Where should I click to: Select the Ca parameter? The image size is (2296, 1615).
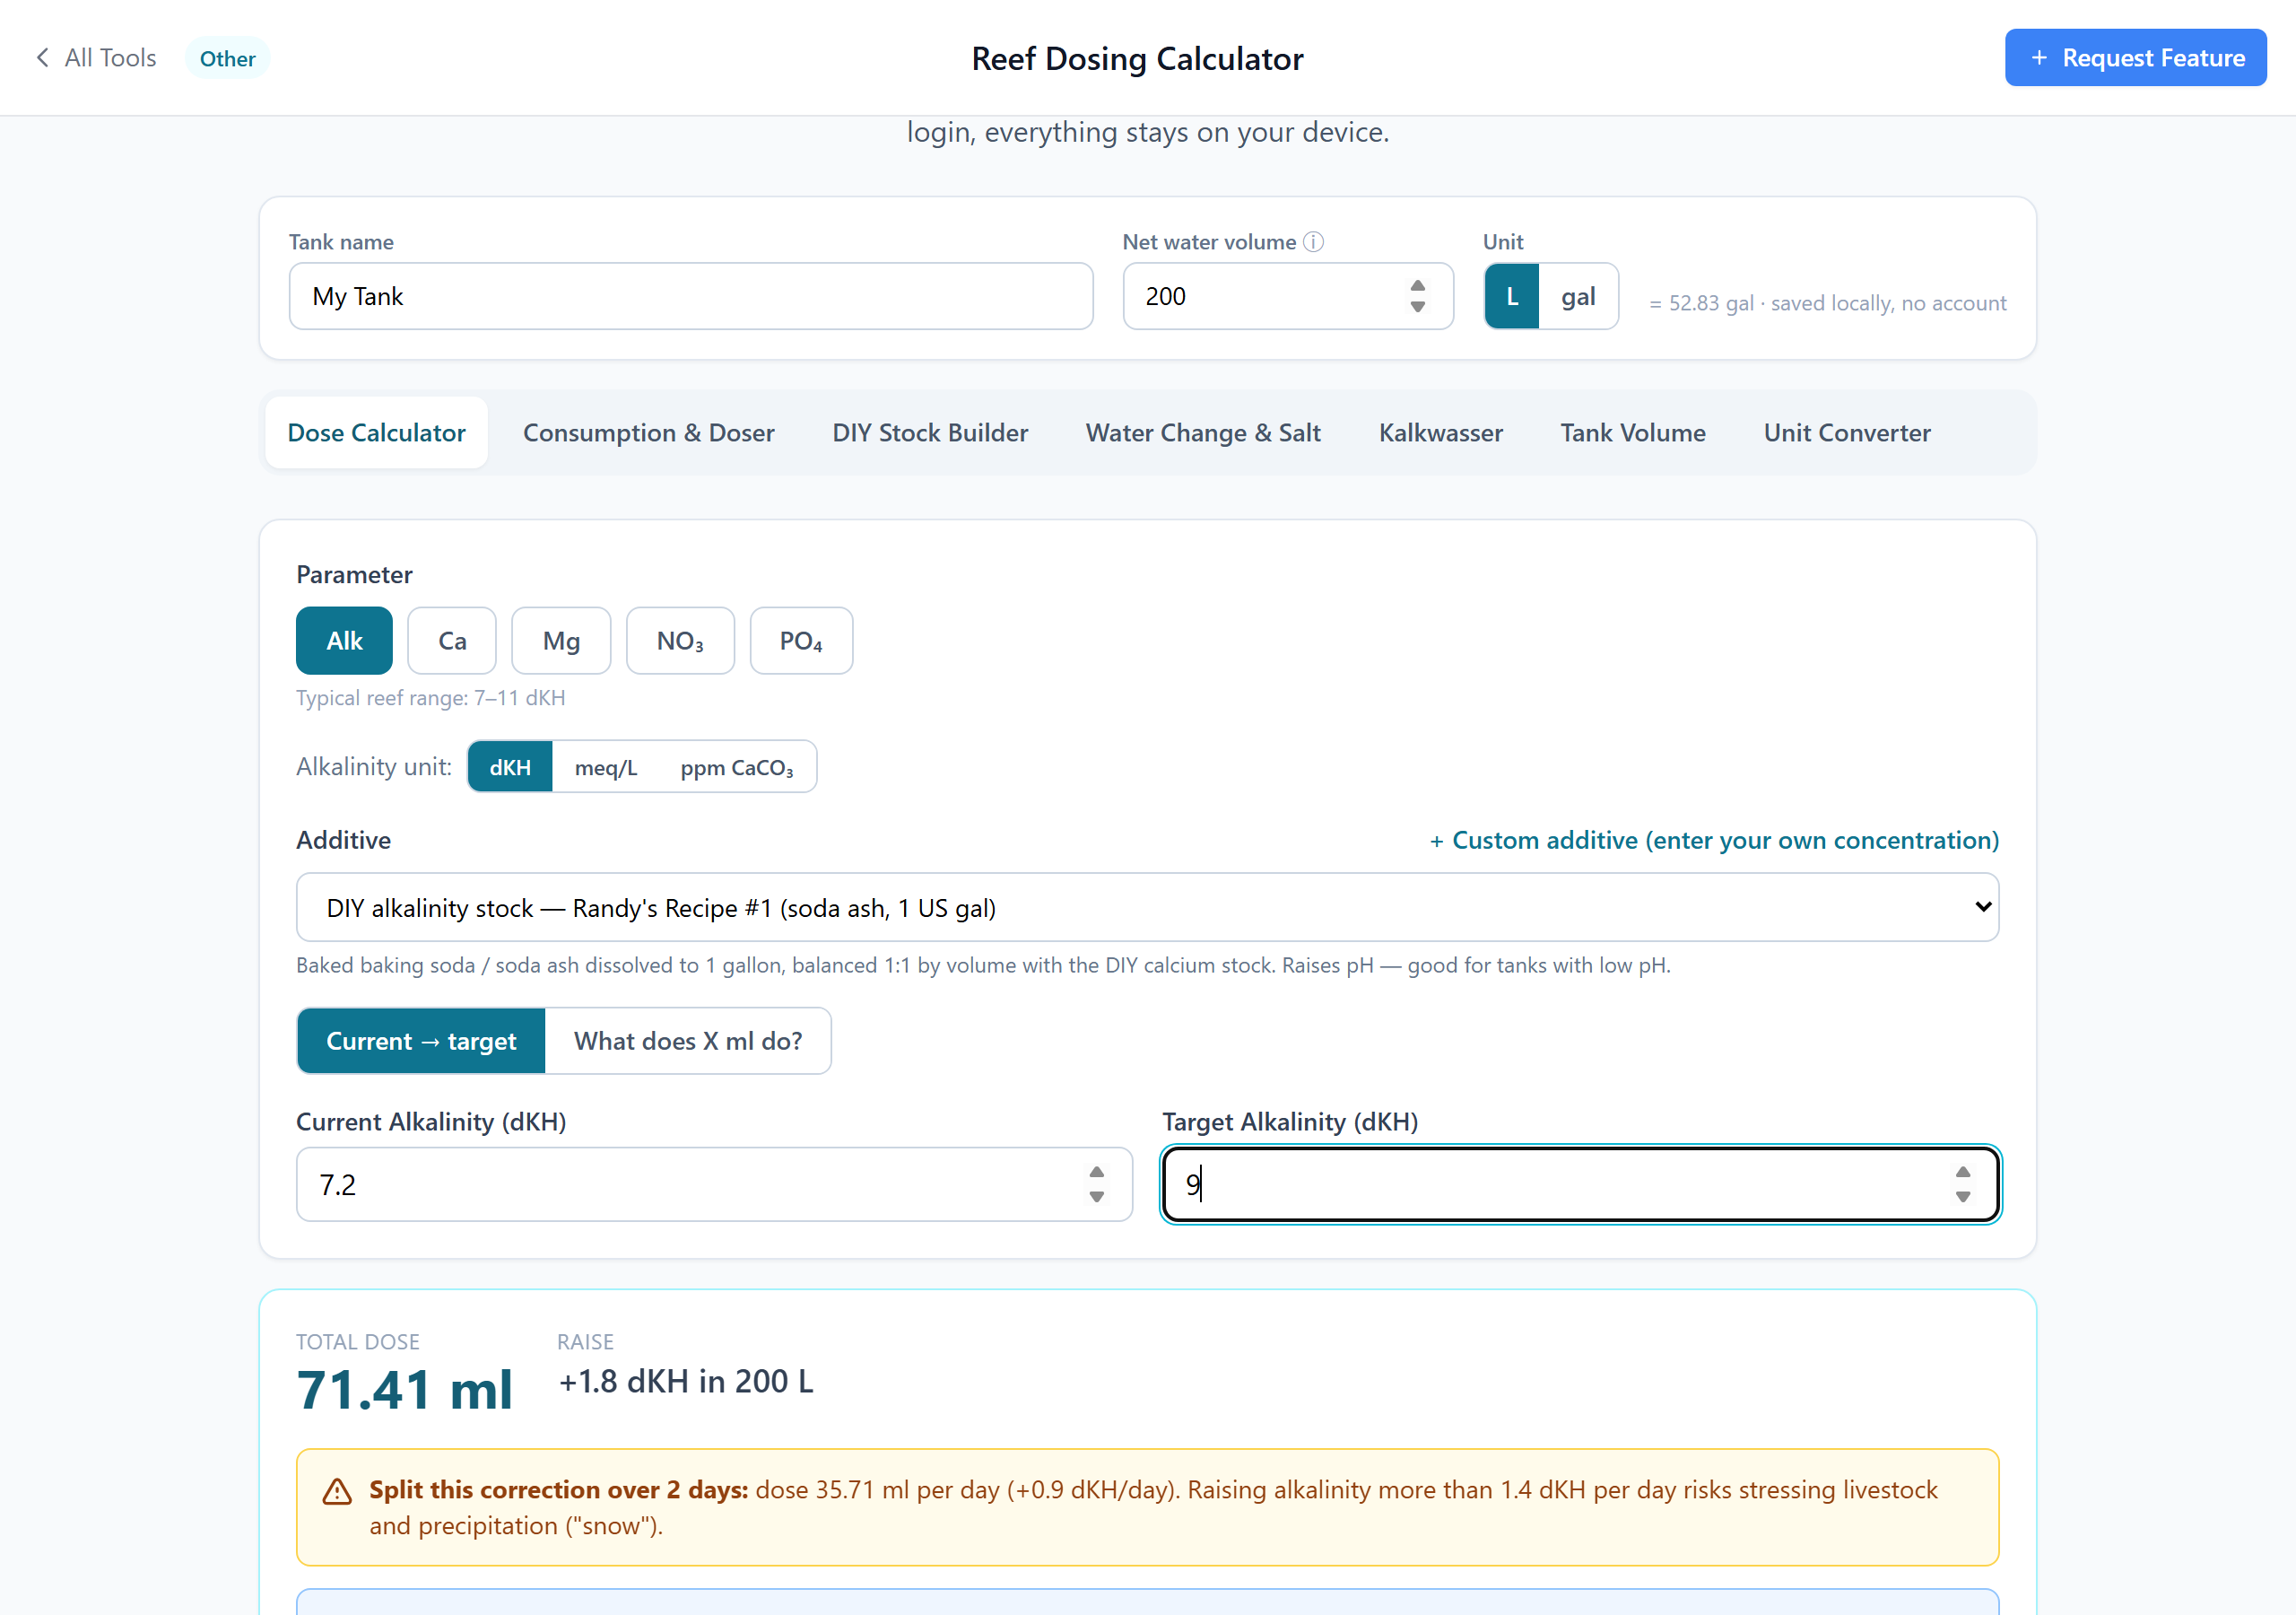click(x=452, y=641)
